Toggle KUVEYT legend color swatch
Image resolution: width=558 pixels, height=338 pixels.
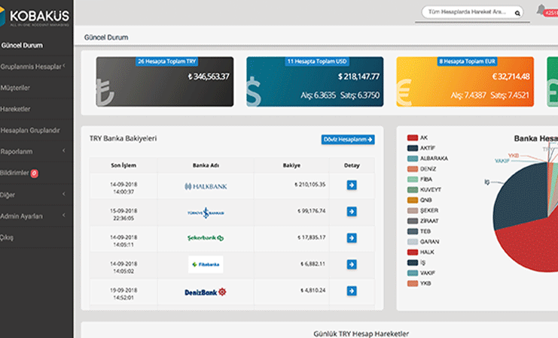pos(413,189)
